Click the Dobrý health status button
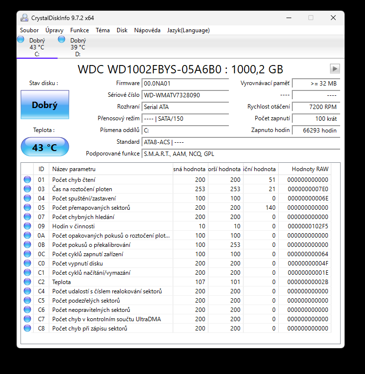The width and height of the screenshot is (365, 374). coord(45,105)
